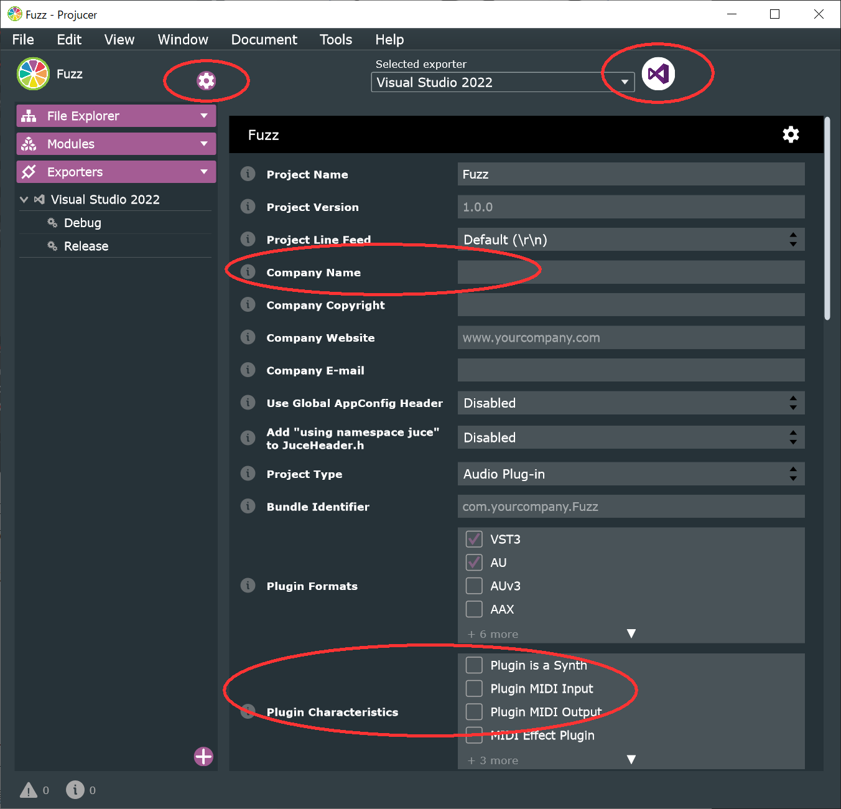This screenshot has height=809, width=841.
Task: Click the Projucer logo beside Fuzz
Action: [33, 73]
